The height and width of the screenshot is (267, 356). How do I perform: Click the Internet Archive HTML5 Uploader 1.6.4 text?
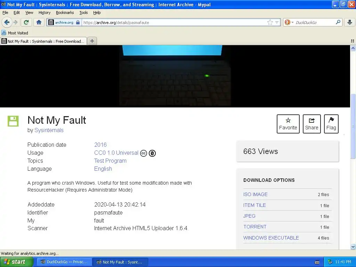click(x=140, y=228)
